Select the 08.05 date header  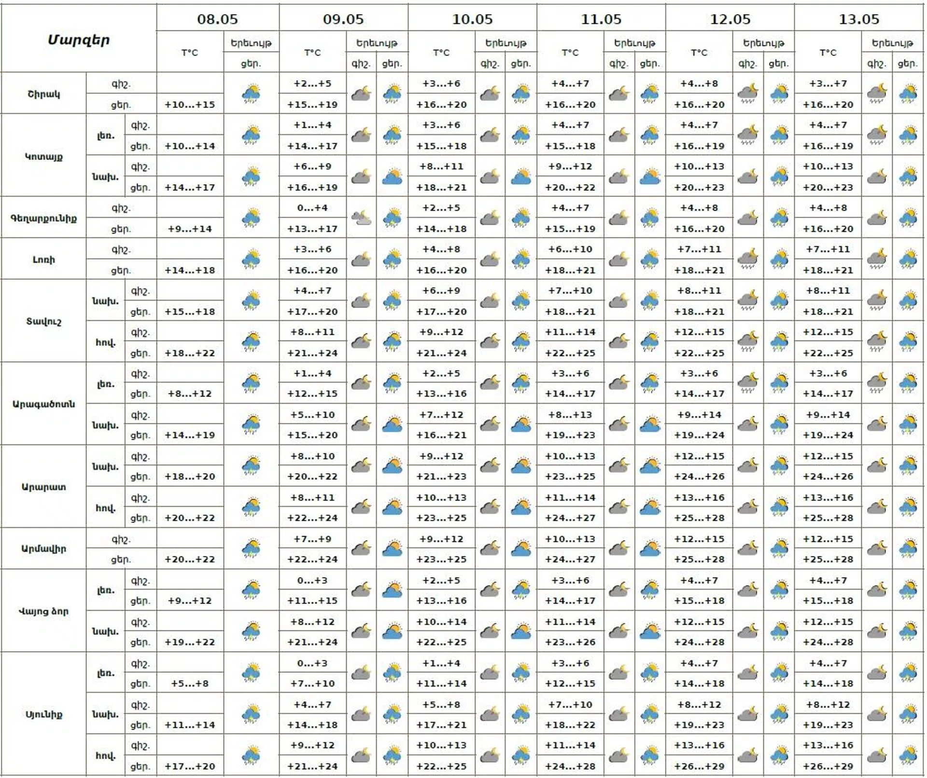click(x=218, y=19)
